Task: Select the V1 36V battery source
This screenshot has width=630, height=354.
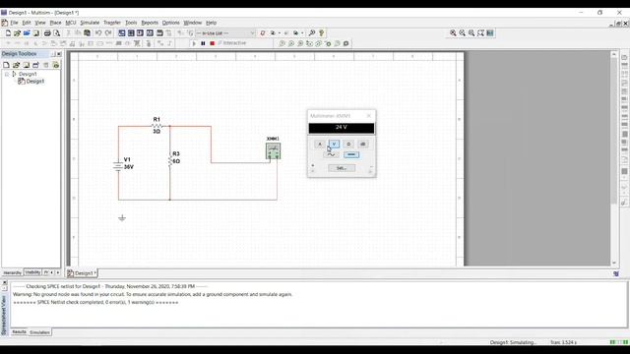Action: (x=118, y=166)
